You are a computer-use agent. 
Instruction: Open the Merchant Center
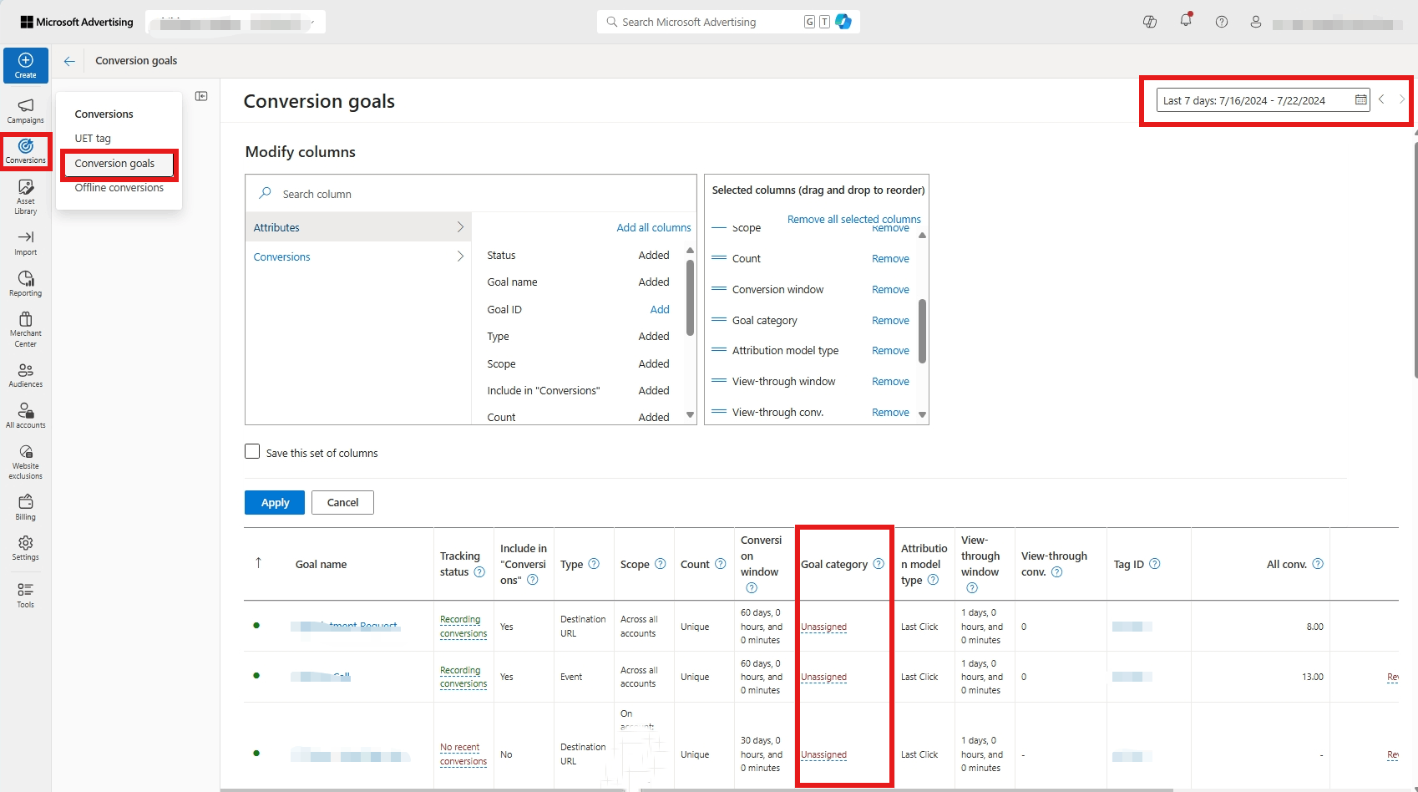pos(25,329)
